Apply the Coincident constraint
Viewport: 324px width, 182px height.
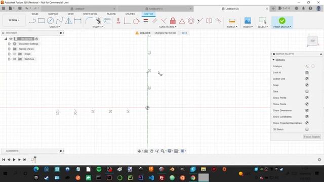pos(127,21)
